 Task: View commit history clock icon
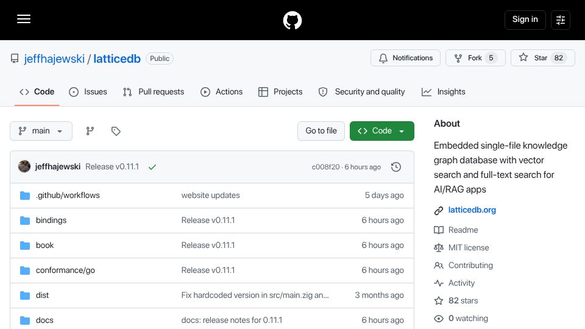[x=396, y=167]
